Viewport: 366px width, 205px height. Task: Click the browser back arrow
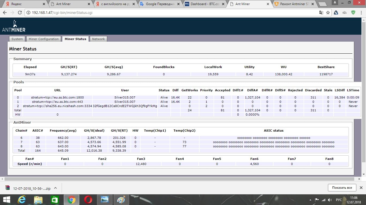(x=5, y=13)
